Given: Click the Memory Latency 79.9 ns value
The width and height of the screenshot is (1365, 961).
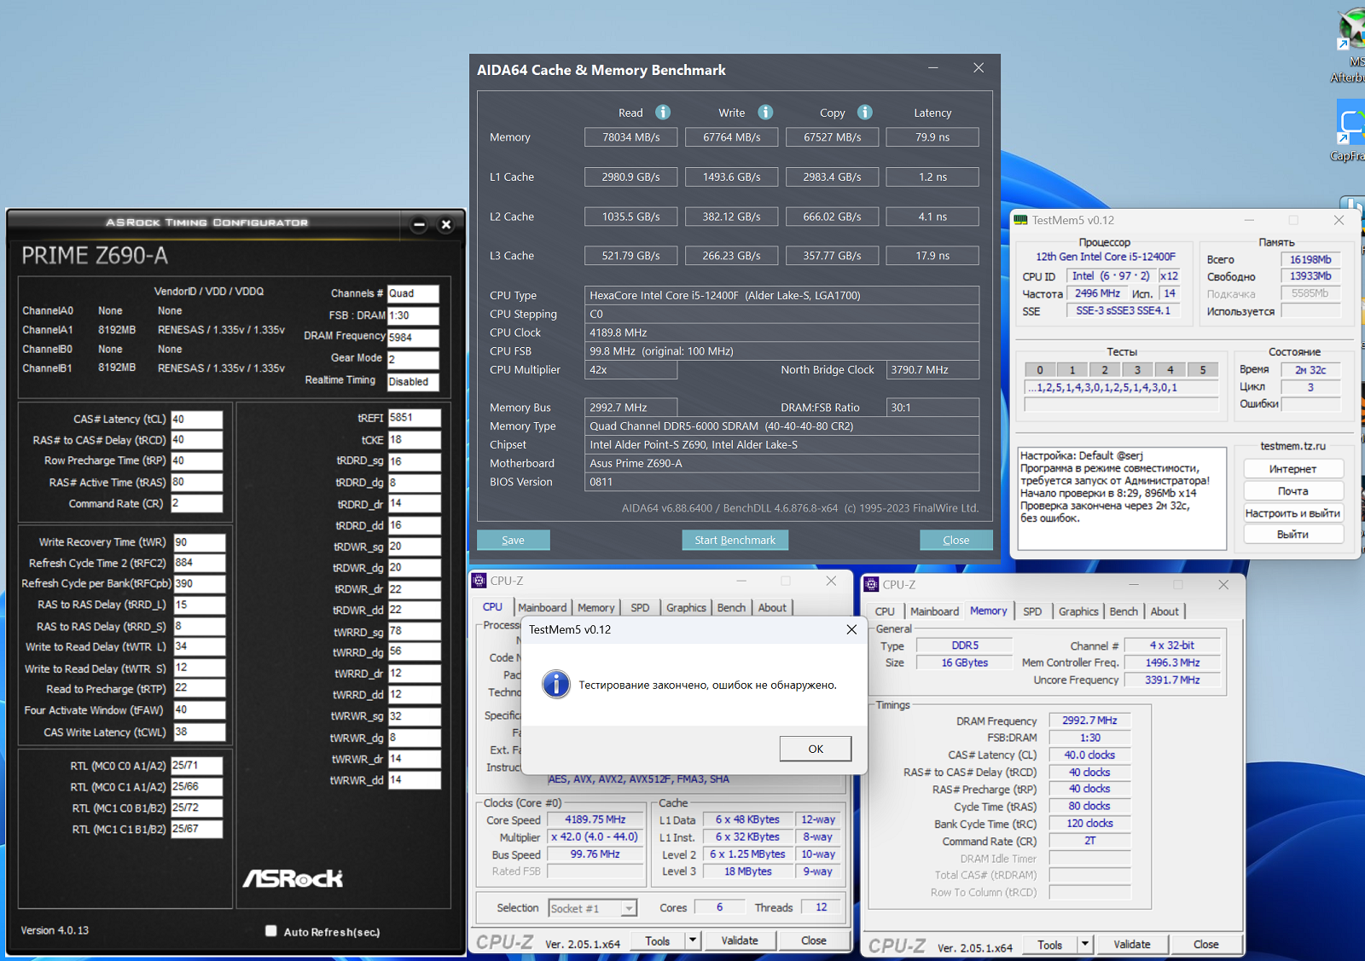Looking at the screenshot, I should (x=932, y=136).
